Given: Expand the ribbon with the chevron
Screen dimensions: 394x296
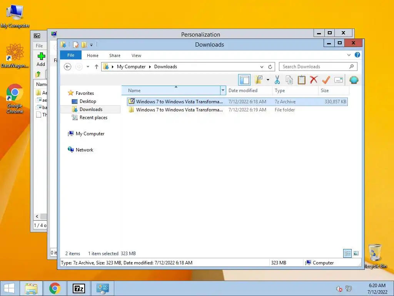Looking at the screenshot, I should pos(349,55).
